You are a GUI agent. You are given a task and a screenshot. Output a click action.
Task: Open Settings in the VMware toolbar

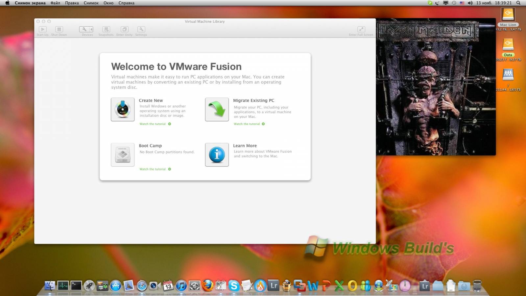(x=141, y=29)
